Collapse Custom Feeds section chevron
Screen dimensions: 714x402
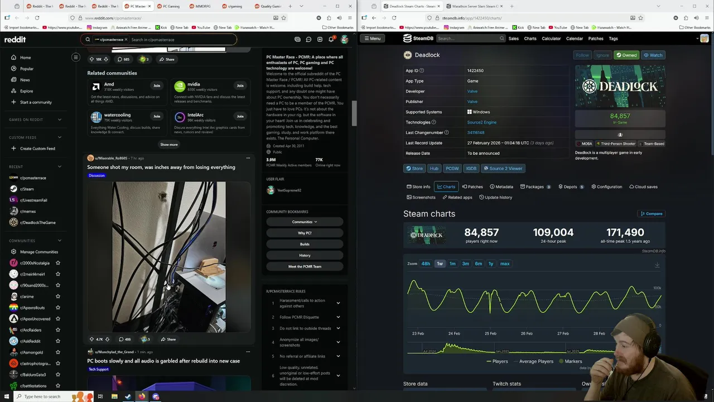click(x=60, y=137)
